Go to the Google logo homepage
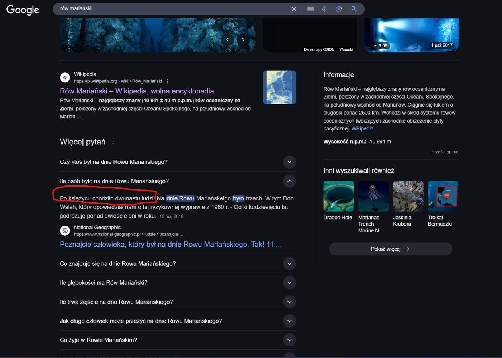The height and width of the screenshot is (358, 502). [23, 10]
